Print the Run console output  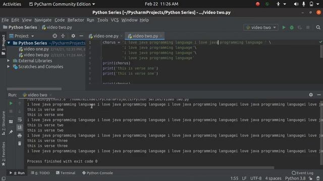(x=20, y=136)
